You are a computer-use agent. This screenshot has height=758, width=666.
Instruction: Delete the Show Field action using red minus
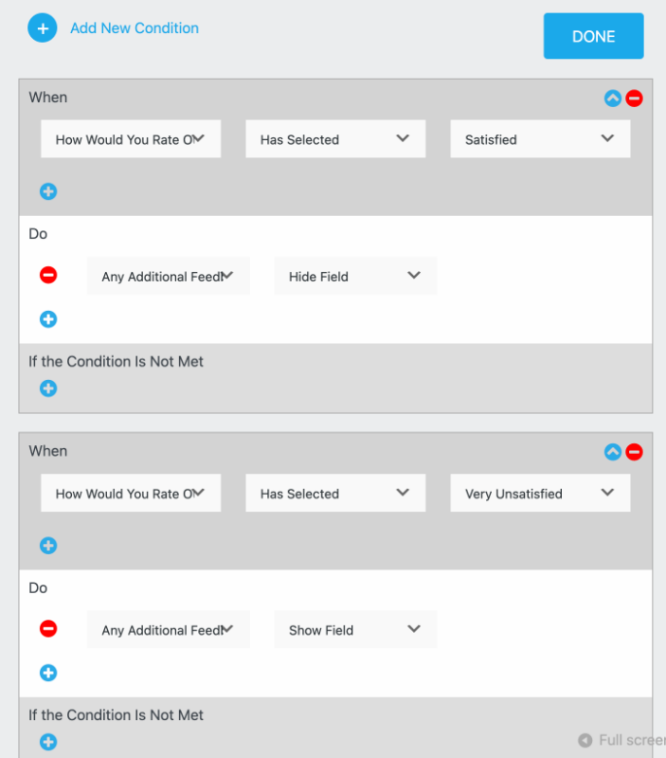coord(48,628)
